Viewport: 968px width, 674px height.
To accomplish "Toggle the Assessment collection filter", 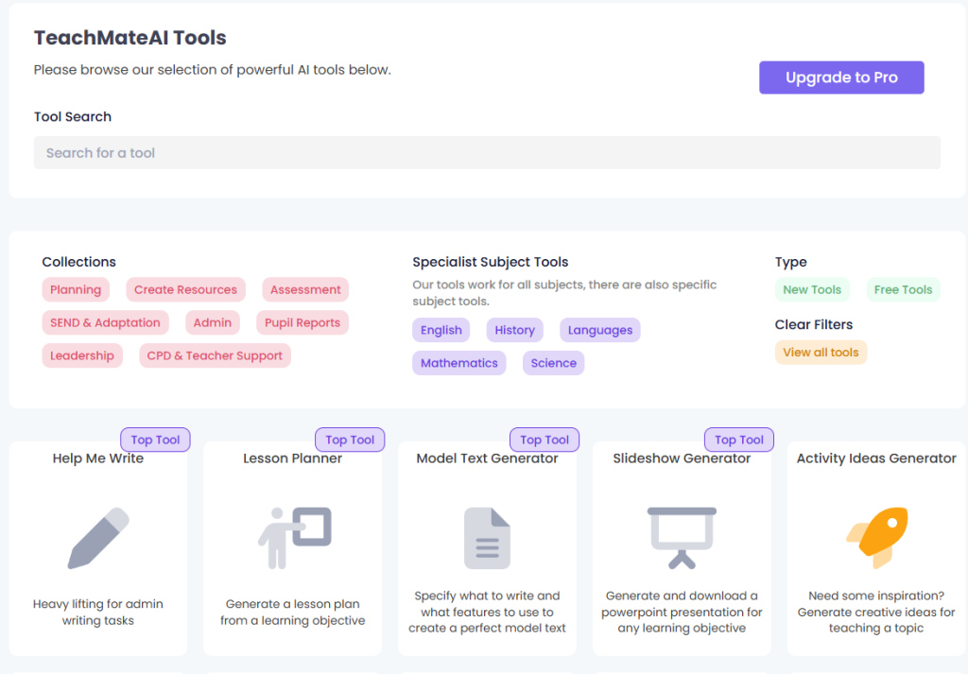I will 304,289.
